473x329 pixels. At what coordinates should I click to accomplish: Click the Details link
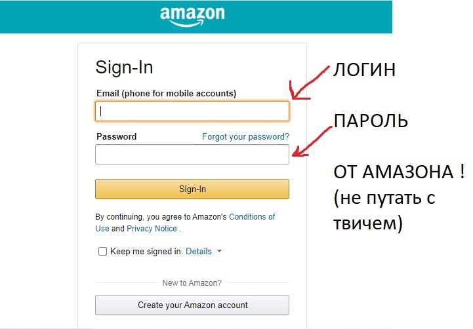pyautogui.click(x=199, y=251)
